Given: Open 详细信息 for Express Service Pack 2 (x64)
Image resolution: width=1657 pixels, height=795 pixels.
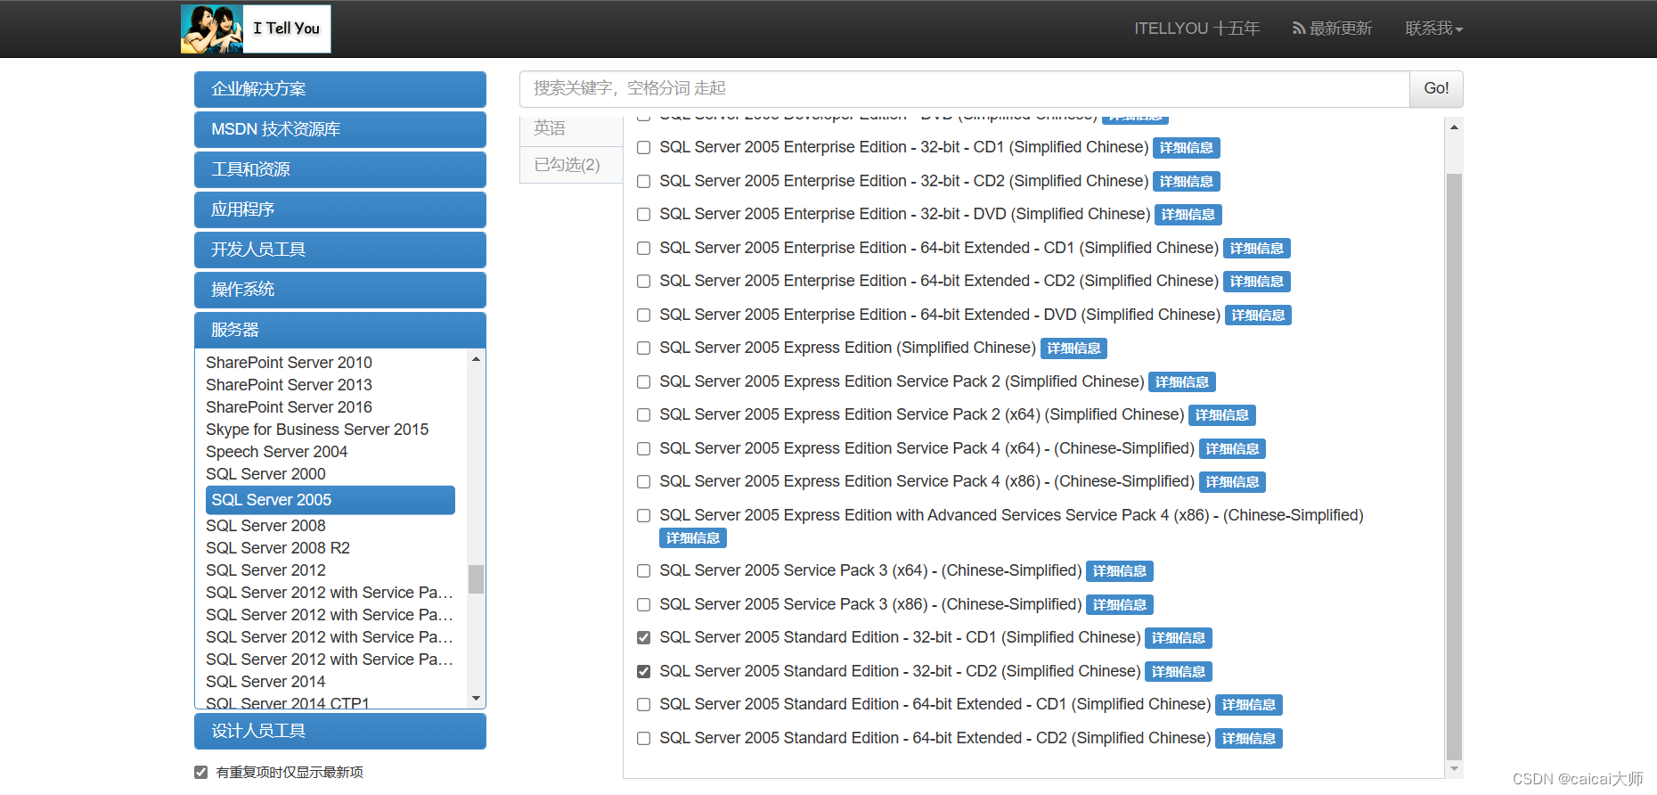Looking at the screenshot, I should (1221, 415).
